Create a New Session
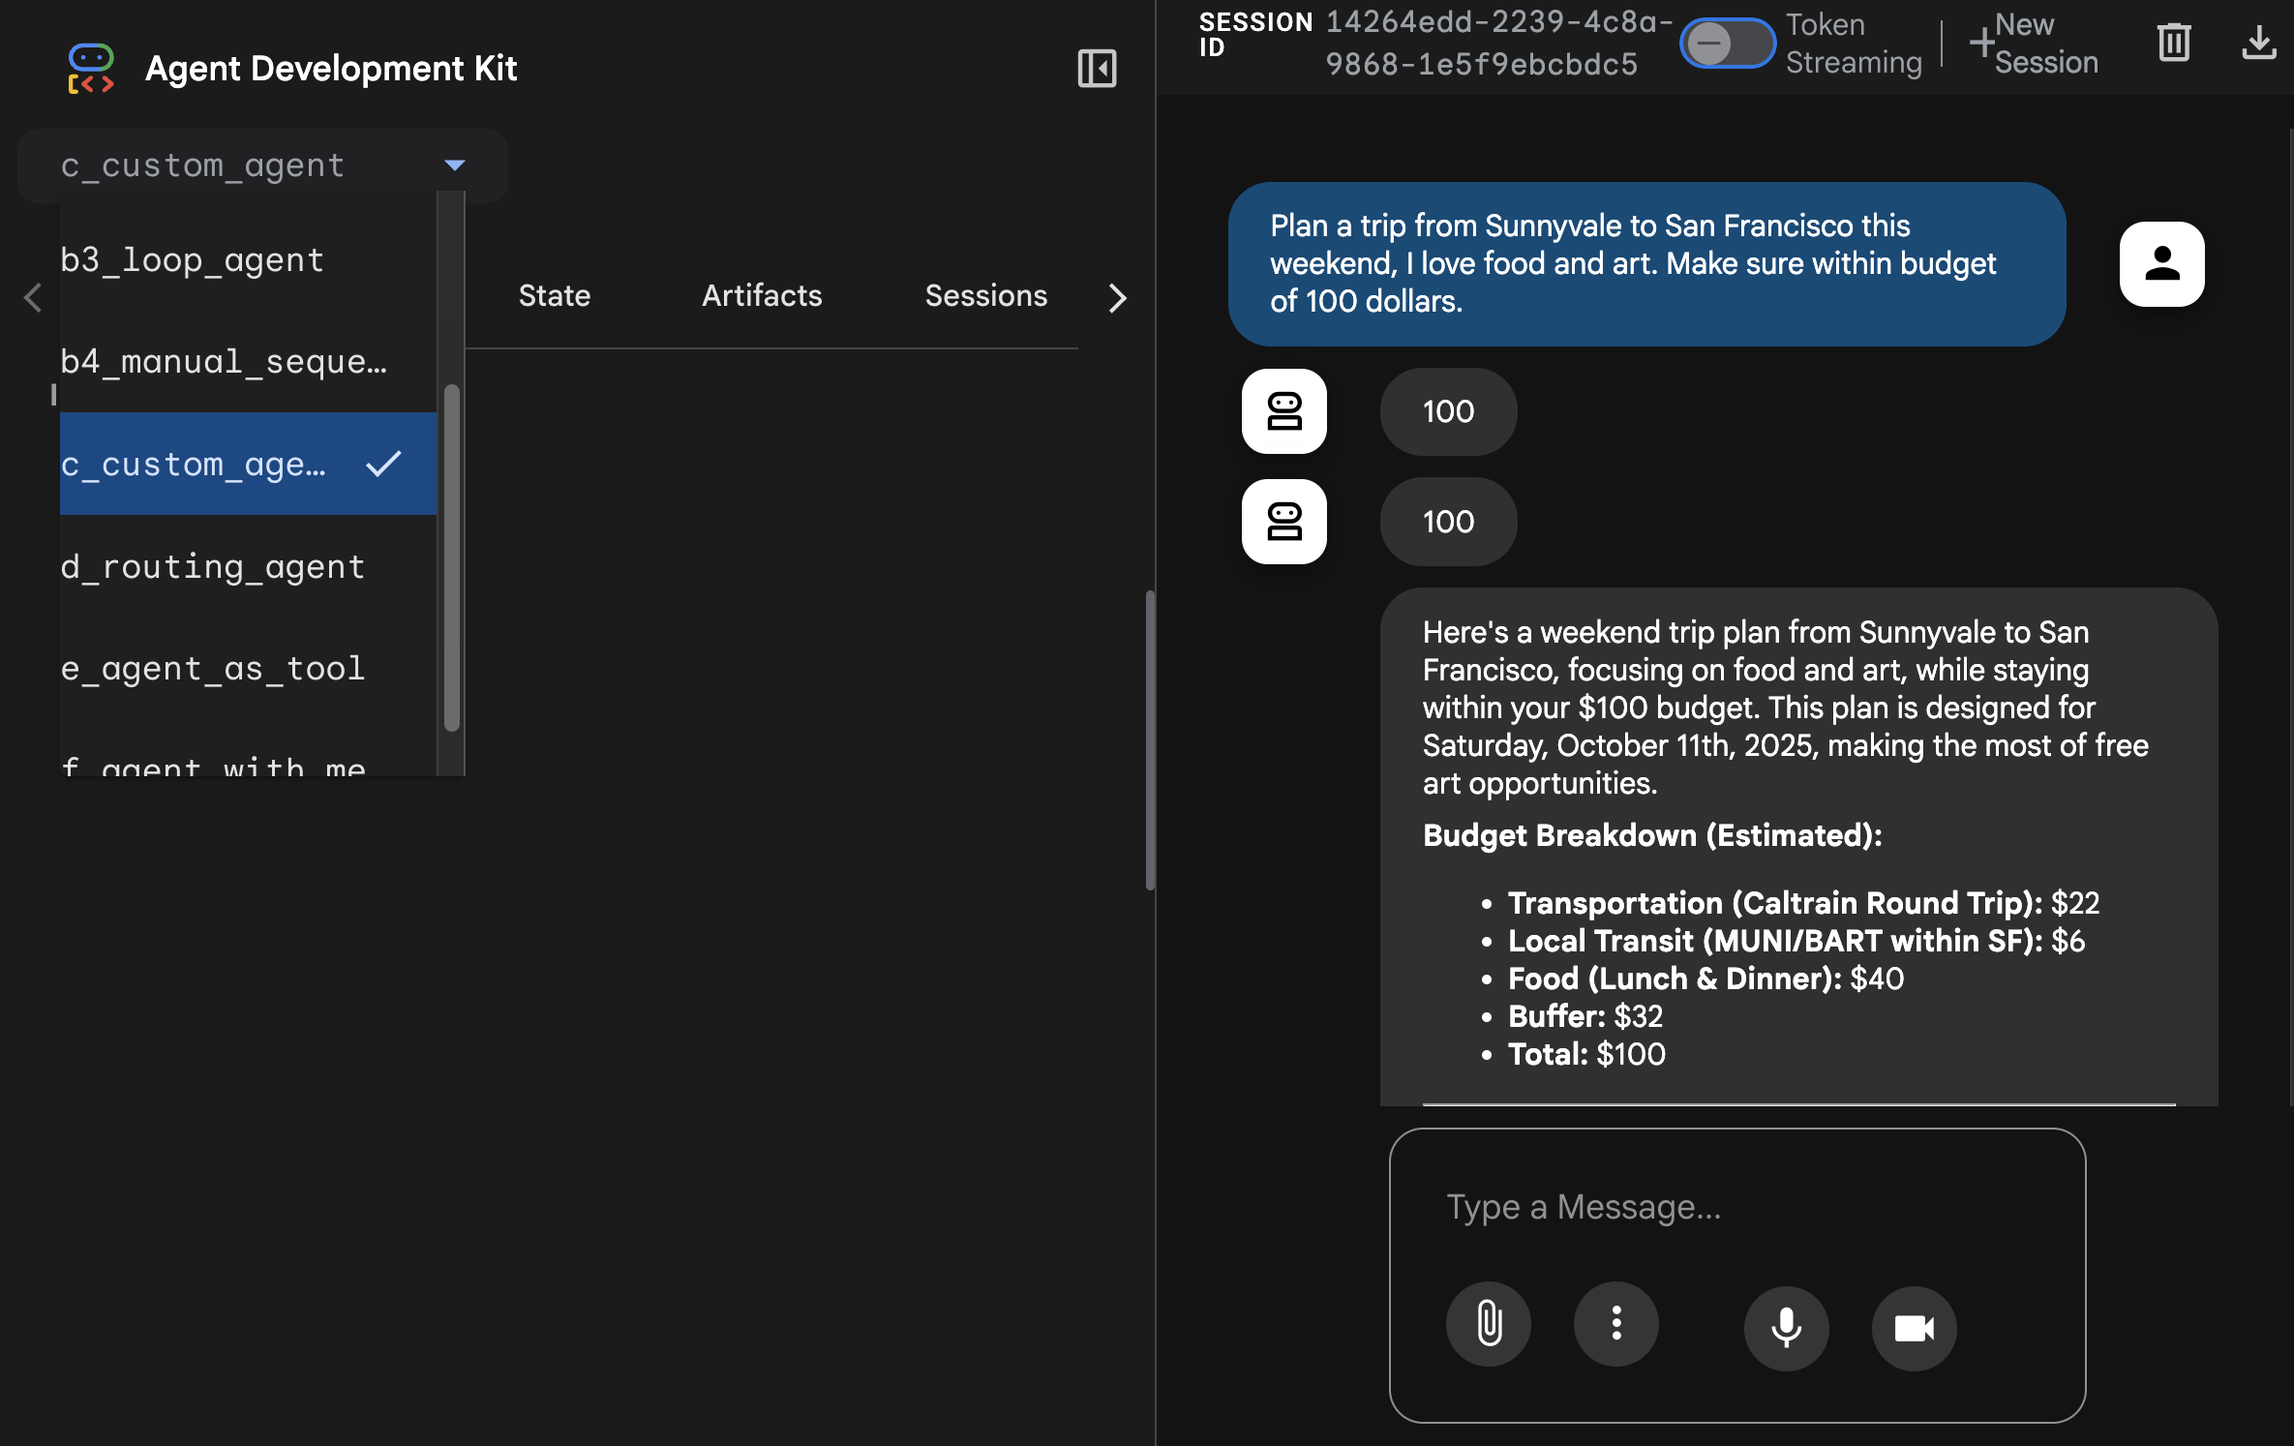The height and width of the screenshot is (1446, 2294). click(x=2033, y=43)
